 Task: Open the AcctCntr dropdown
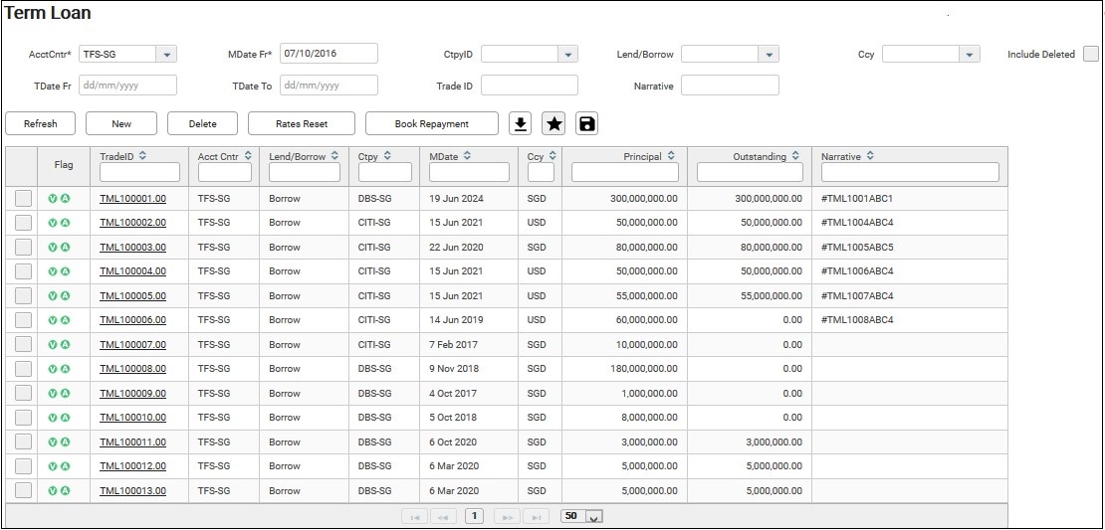[x=166, y=55]
